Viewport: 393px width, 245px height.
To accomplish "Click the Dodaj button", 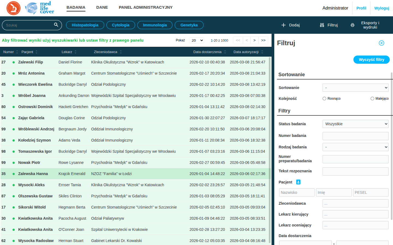I will pyautogui.click(x=291, y=25).
